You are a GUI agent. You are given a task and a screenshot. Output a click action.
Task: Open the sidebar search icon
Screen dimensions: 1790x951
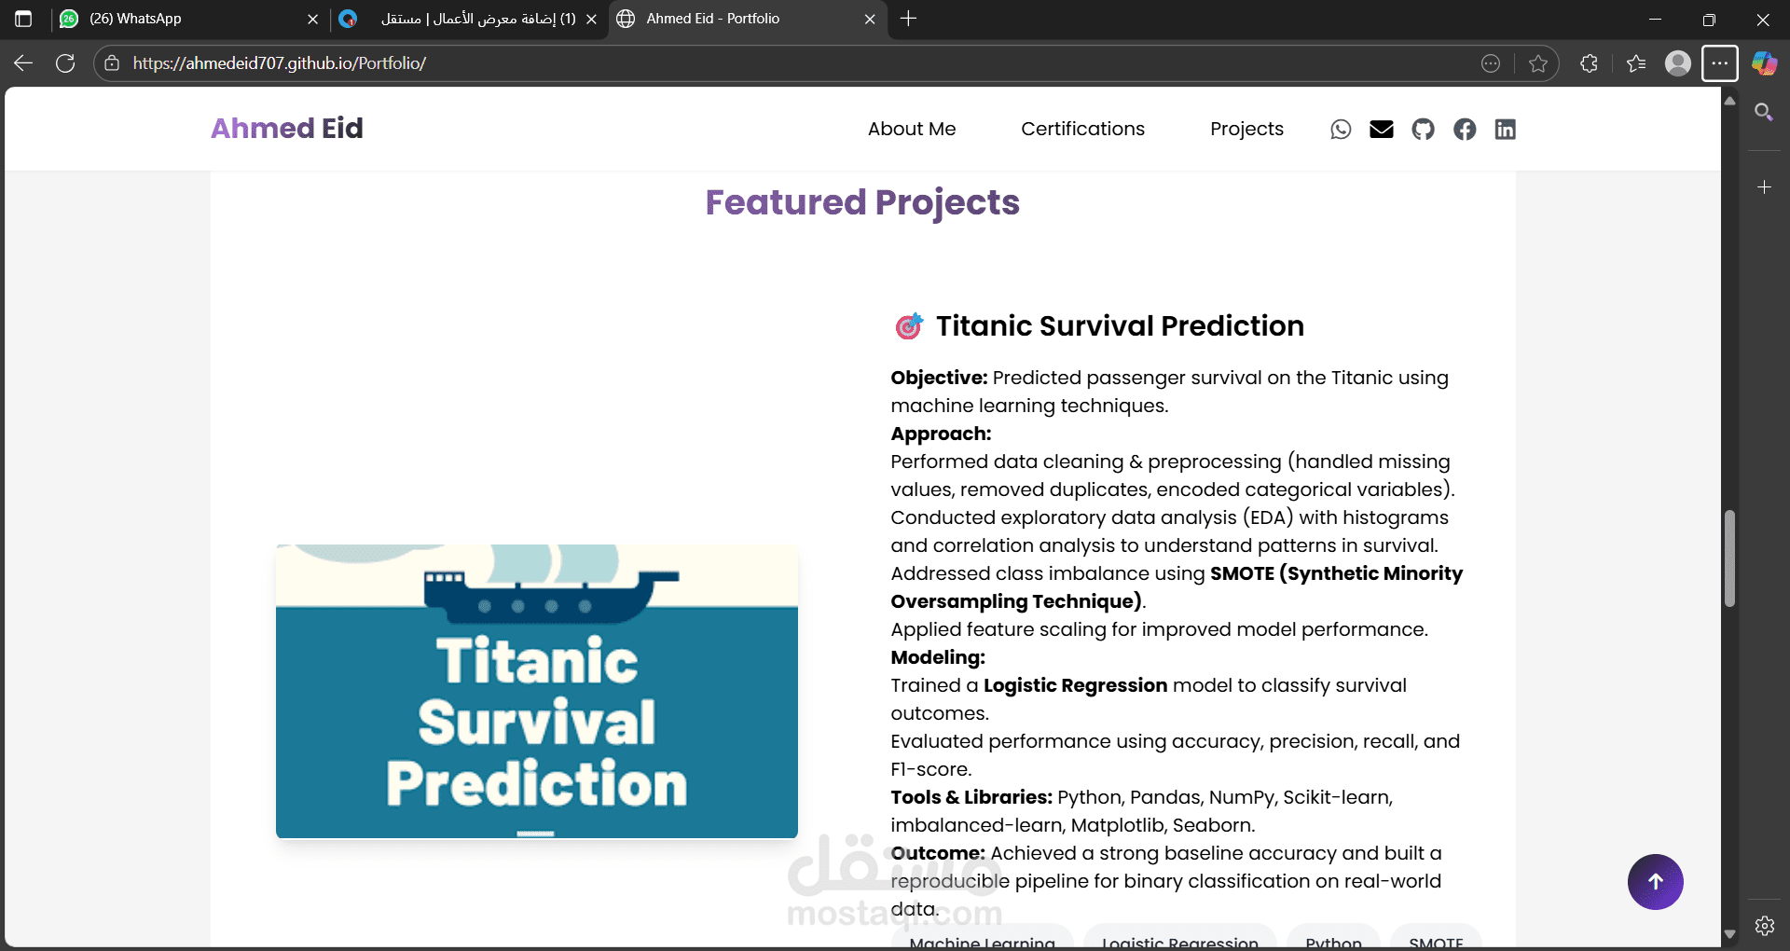(x=1764, y=113)
